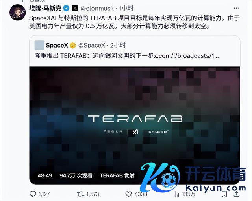Play the TERAFAB broadcast video thumbnail
The height and width of the screenshot is (201, 252).
(135, 125)
